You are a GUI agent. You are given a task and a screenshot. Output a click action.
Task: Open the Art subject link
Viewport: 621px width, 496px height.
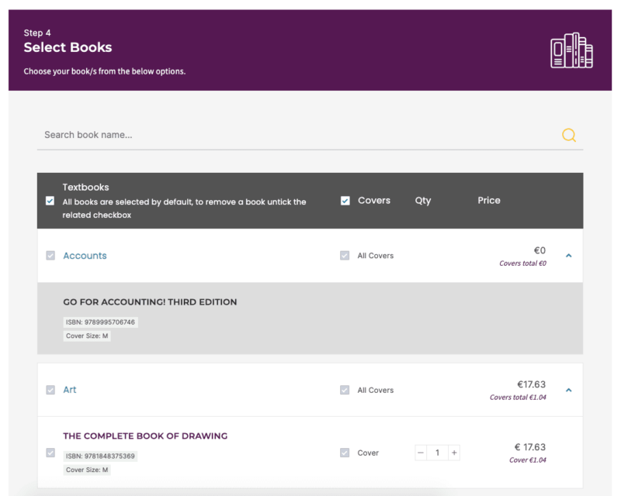tap(70, 390)
